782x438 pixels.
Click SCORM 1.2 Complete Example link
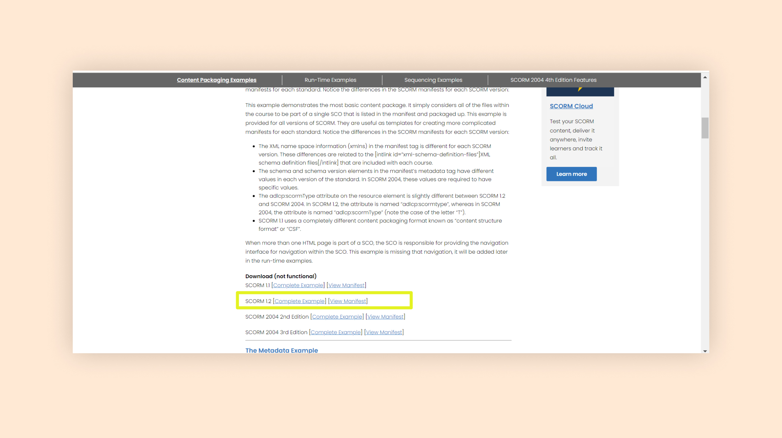pyautogui.click(x=299, y=301)
